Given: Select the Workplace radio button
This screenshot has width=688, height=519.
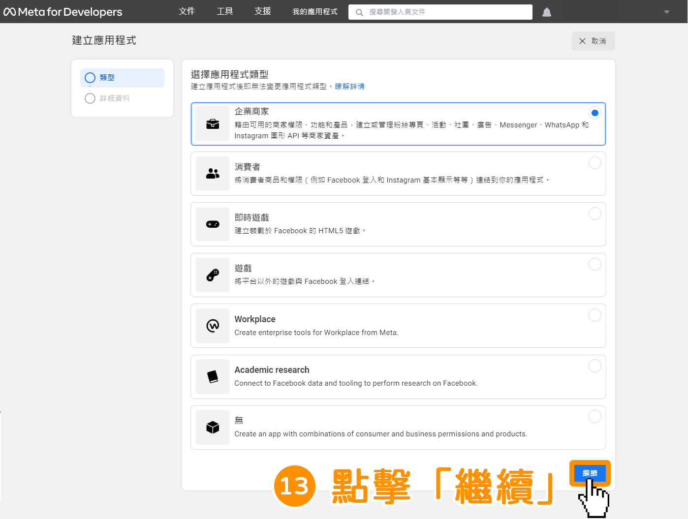Looking at the screenshot, I should point(595,315).
